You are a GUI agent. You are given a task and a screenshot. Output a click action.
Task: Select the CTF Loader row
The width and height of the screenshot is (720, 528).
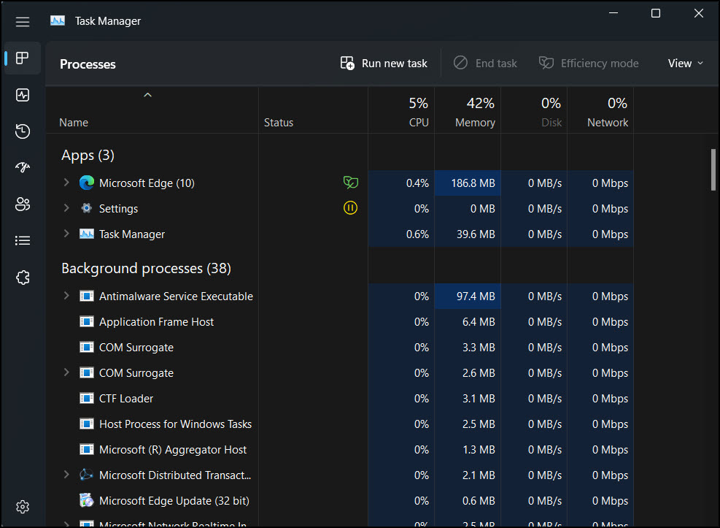(x=339, y=399)
